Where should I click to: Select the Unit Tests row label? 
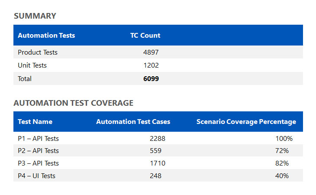[x=32, y=65]
